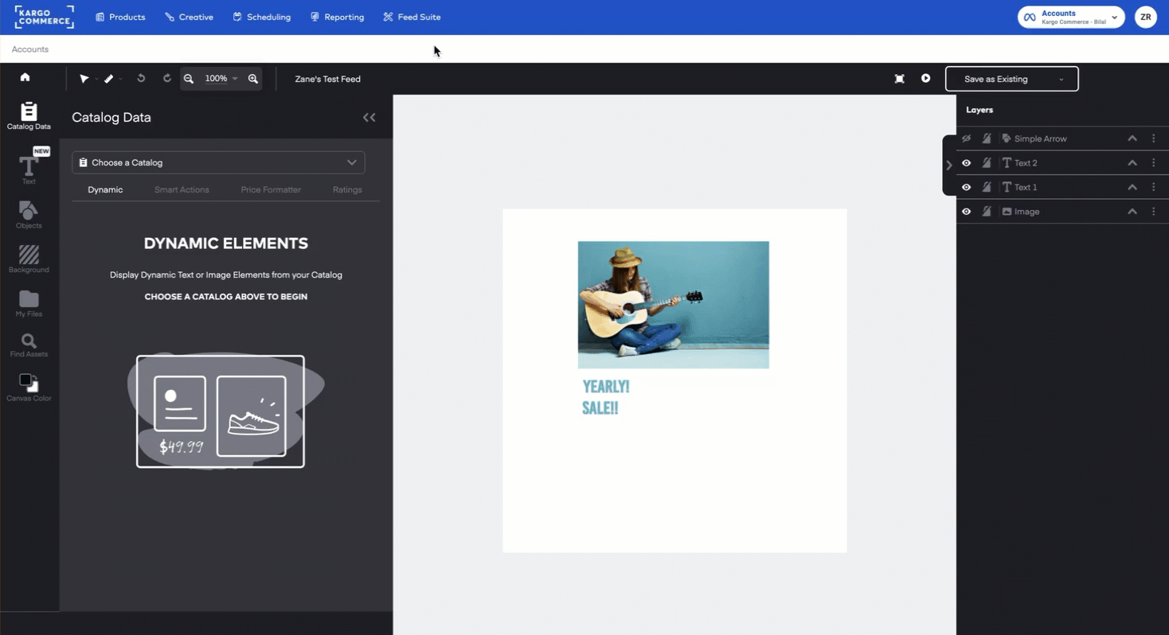Open the Text panel in the left sidebar
This screenshot has width=1169, height=635.
coord(29,167)
